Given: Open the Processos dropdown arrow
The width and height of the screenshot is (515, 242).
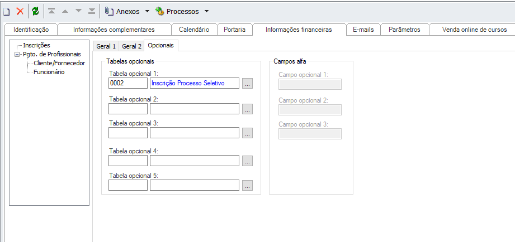Looking at the screenshot, I should point(206,11).
